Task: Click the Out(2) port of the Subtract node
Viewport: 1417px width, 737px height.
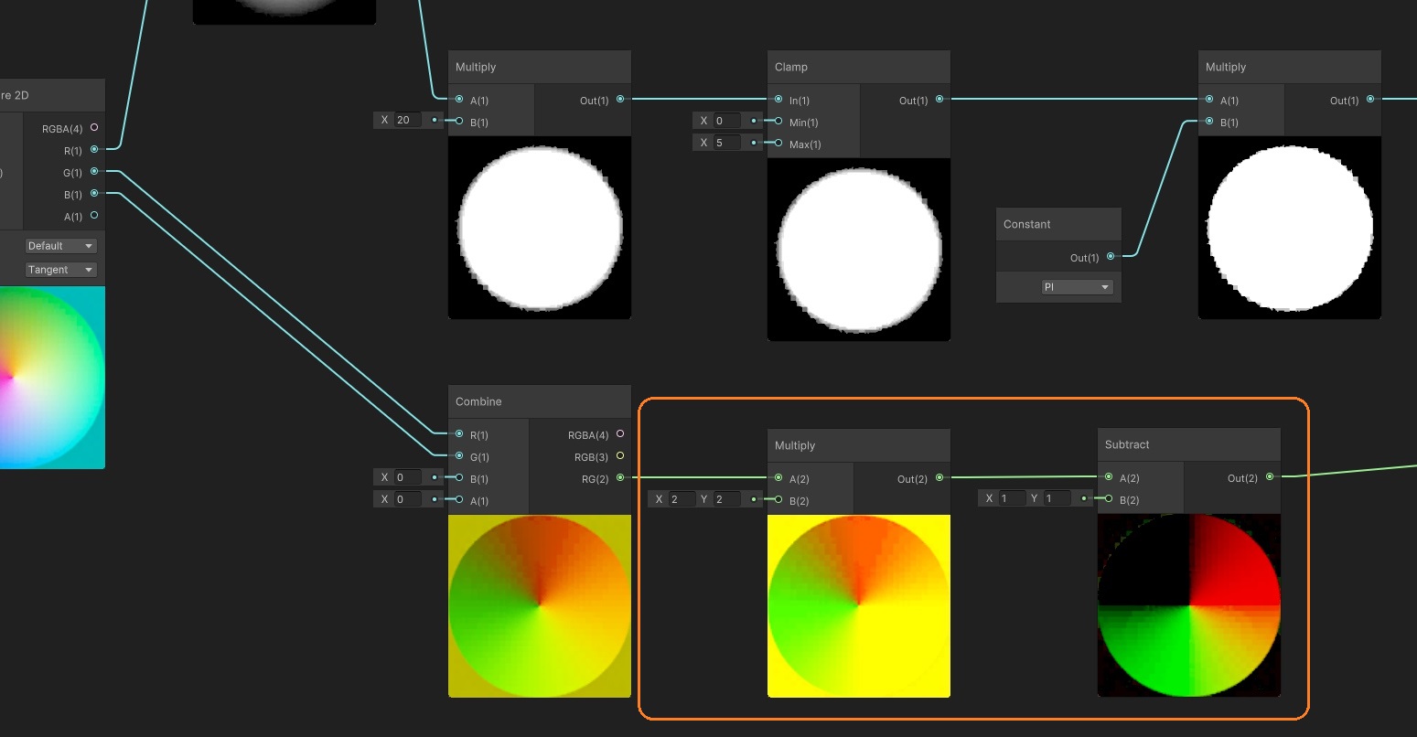Action: [x=1270, y=477]
